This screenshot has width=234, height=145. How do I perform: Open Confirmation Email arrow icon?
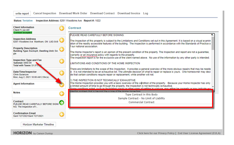pos(62,114)
